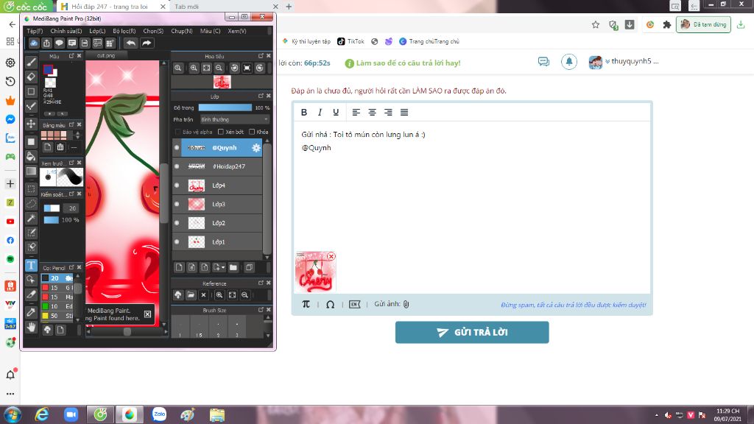Screen dimensions: 754x424
Task: Click the Redo arrow in MediBang toolbar
Action: (x=147, y=43)
